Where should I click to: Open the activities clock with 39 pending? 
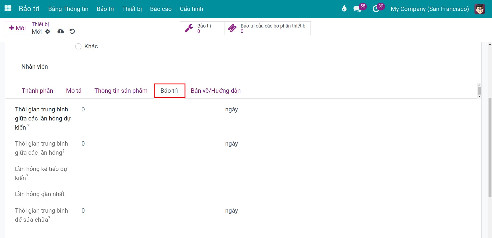378,8
